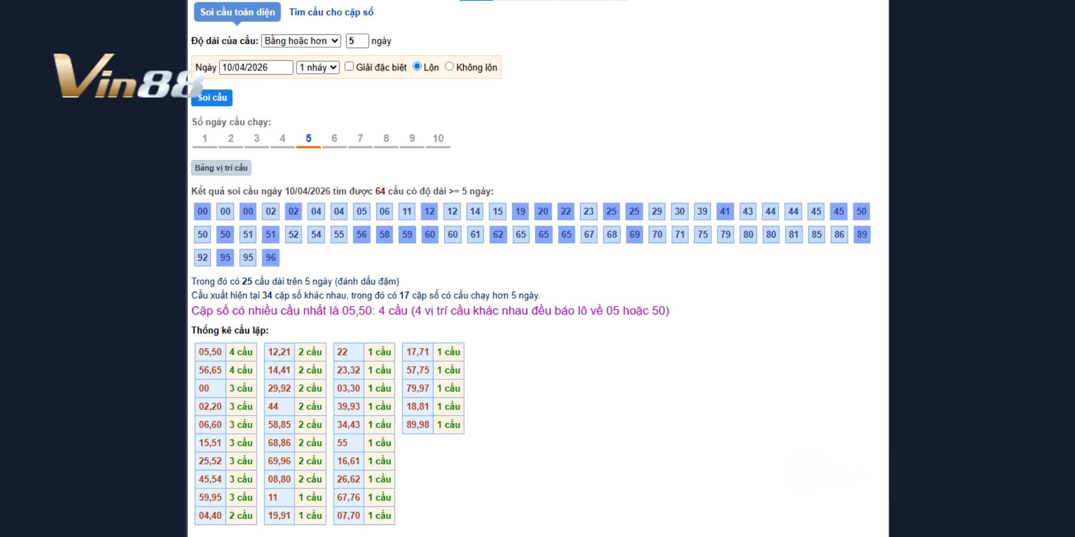Select number tile 96

[270, 257]
